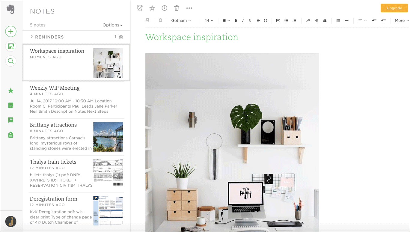Delete note using the trash icon
410x232 pixels.
177,8
